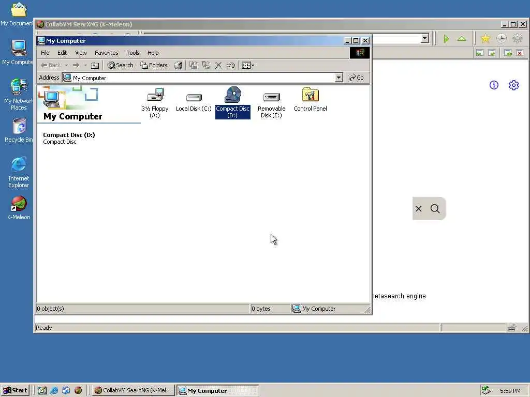This screenshot has width=530, height=397.
Task: Open K-Meleon bookmarks star icon
Action: [485, 38]
